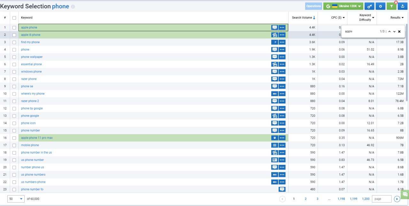Click SERP feature icon for where's my phone
Image resolution: width=409 pixels, height=206 pixels.
click(274, 94)
